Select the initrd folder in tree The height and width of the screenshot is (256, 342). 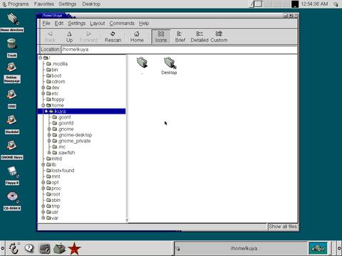click(54, 159)
